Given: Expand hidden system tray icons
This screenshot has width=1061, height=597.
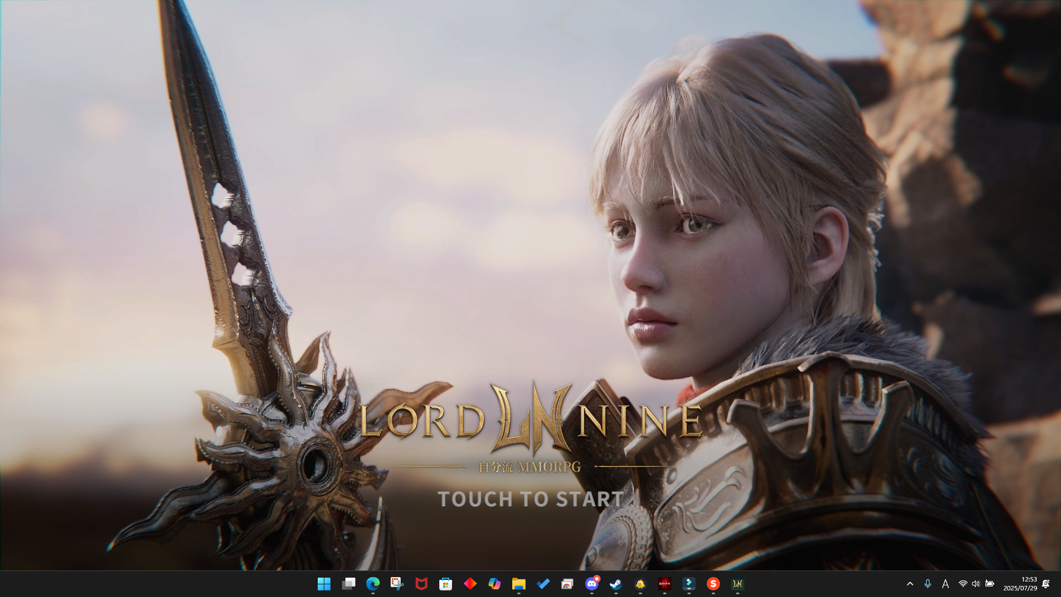Looking at the screenshot, I should coord(910,584).
